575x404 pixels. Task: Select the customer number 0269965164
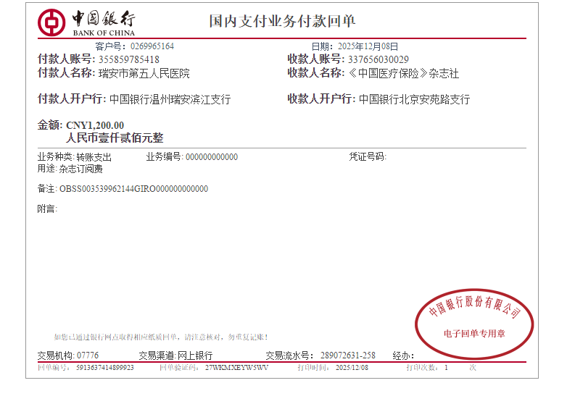[152, 46]
